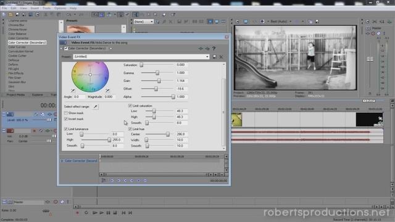Click the video preview image

point(295,57)
